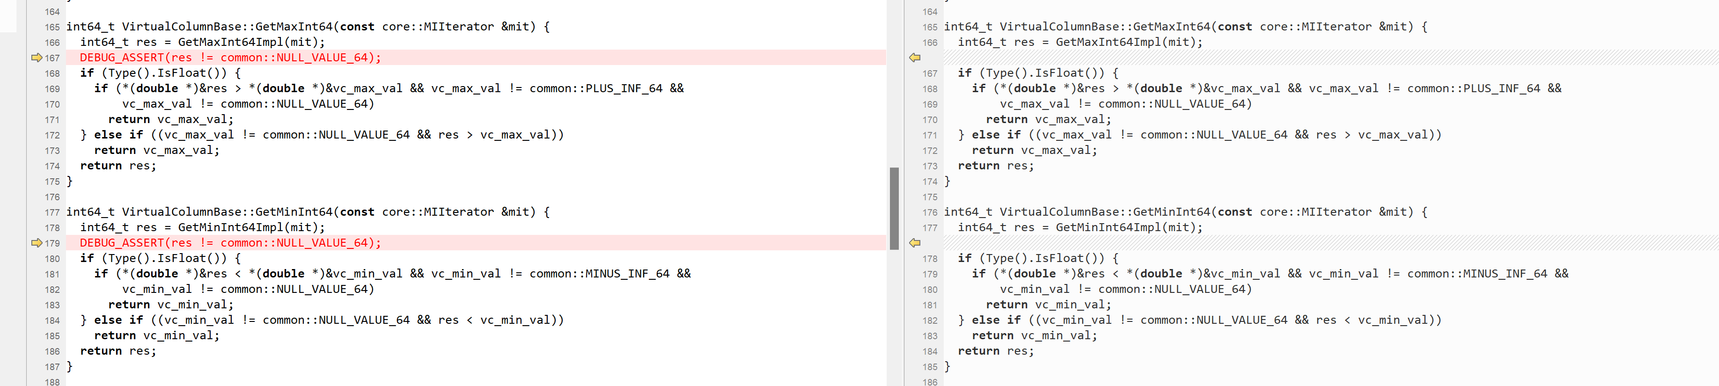Click right line 184 'return res;'

point(996,351)
